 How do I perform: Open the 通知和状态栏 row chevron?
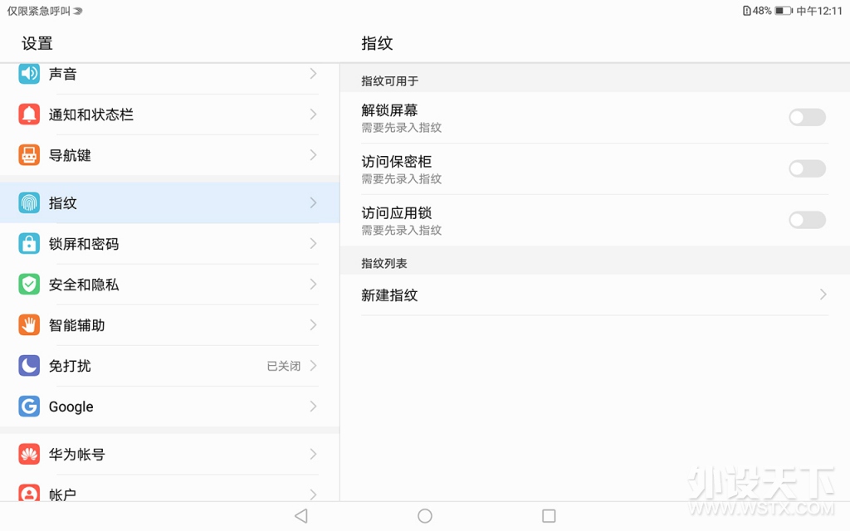click(313, 114)
